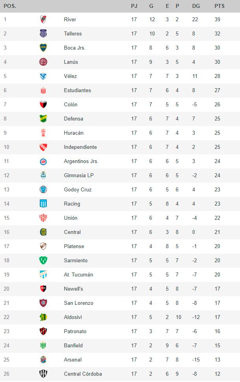Click the Central Córdoba club crest

coord(43,374)
